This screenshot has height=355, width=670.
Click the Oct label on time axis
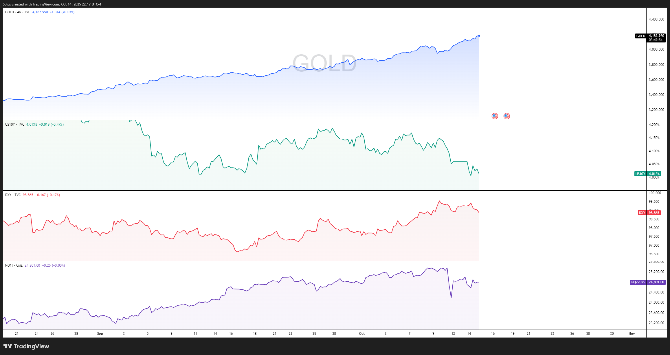pyautogui.click(x=362, y=334)
